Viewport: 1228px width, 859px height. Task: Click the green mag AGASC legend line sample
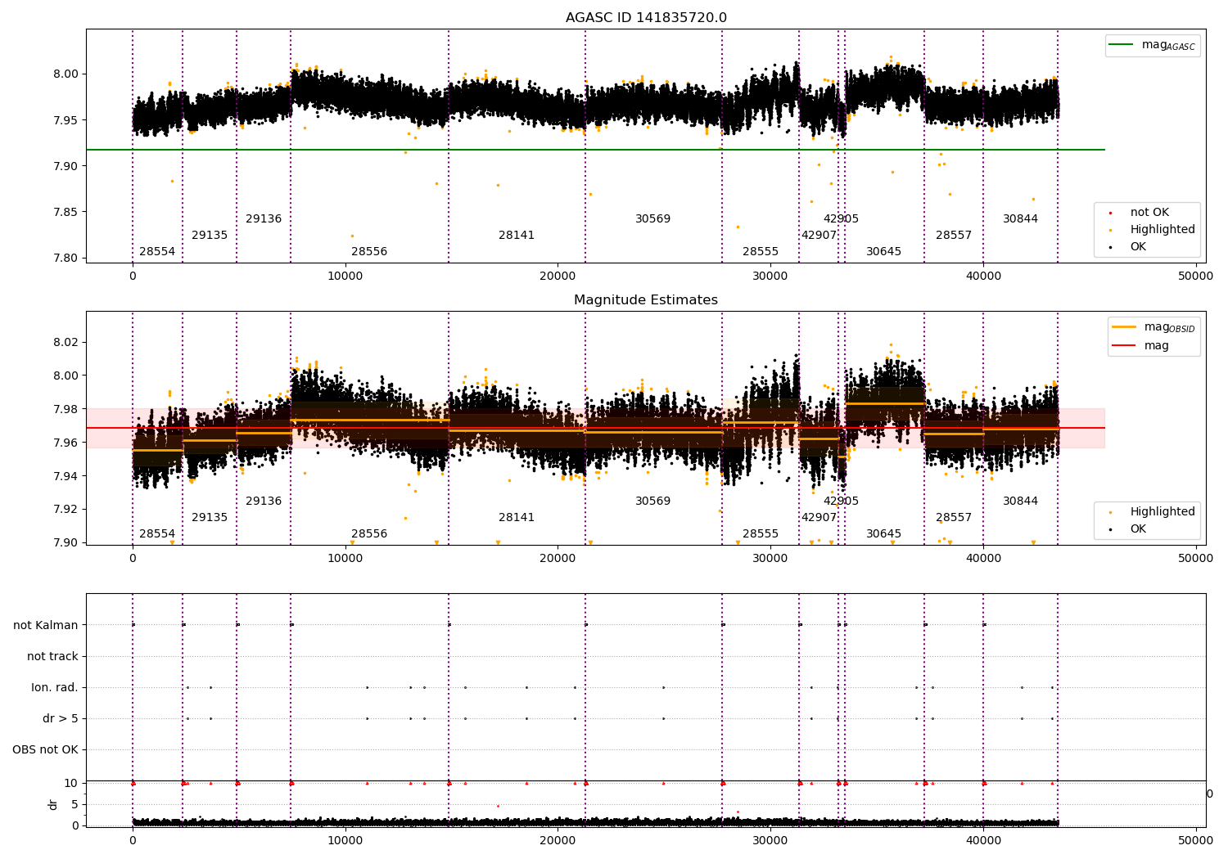point(1122,45)
